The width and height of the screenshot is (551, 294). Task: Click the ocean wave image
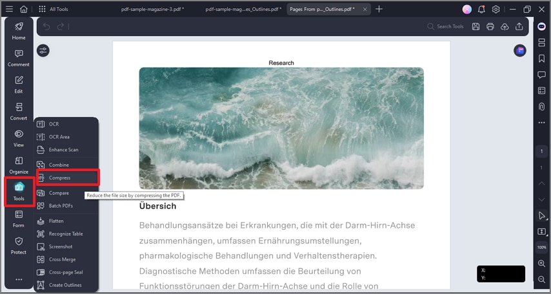pos(281,128)
